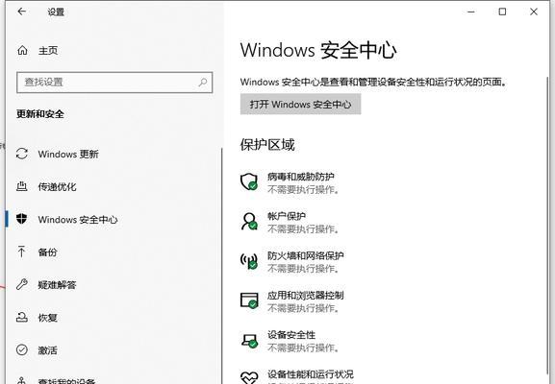The width and height of the screenshot is (555, 384).
Task: Click 不需要执行操作 under 帐户保护
Action: 303,229
